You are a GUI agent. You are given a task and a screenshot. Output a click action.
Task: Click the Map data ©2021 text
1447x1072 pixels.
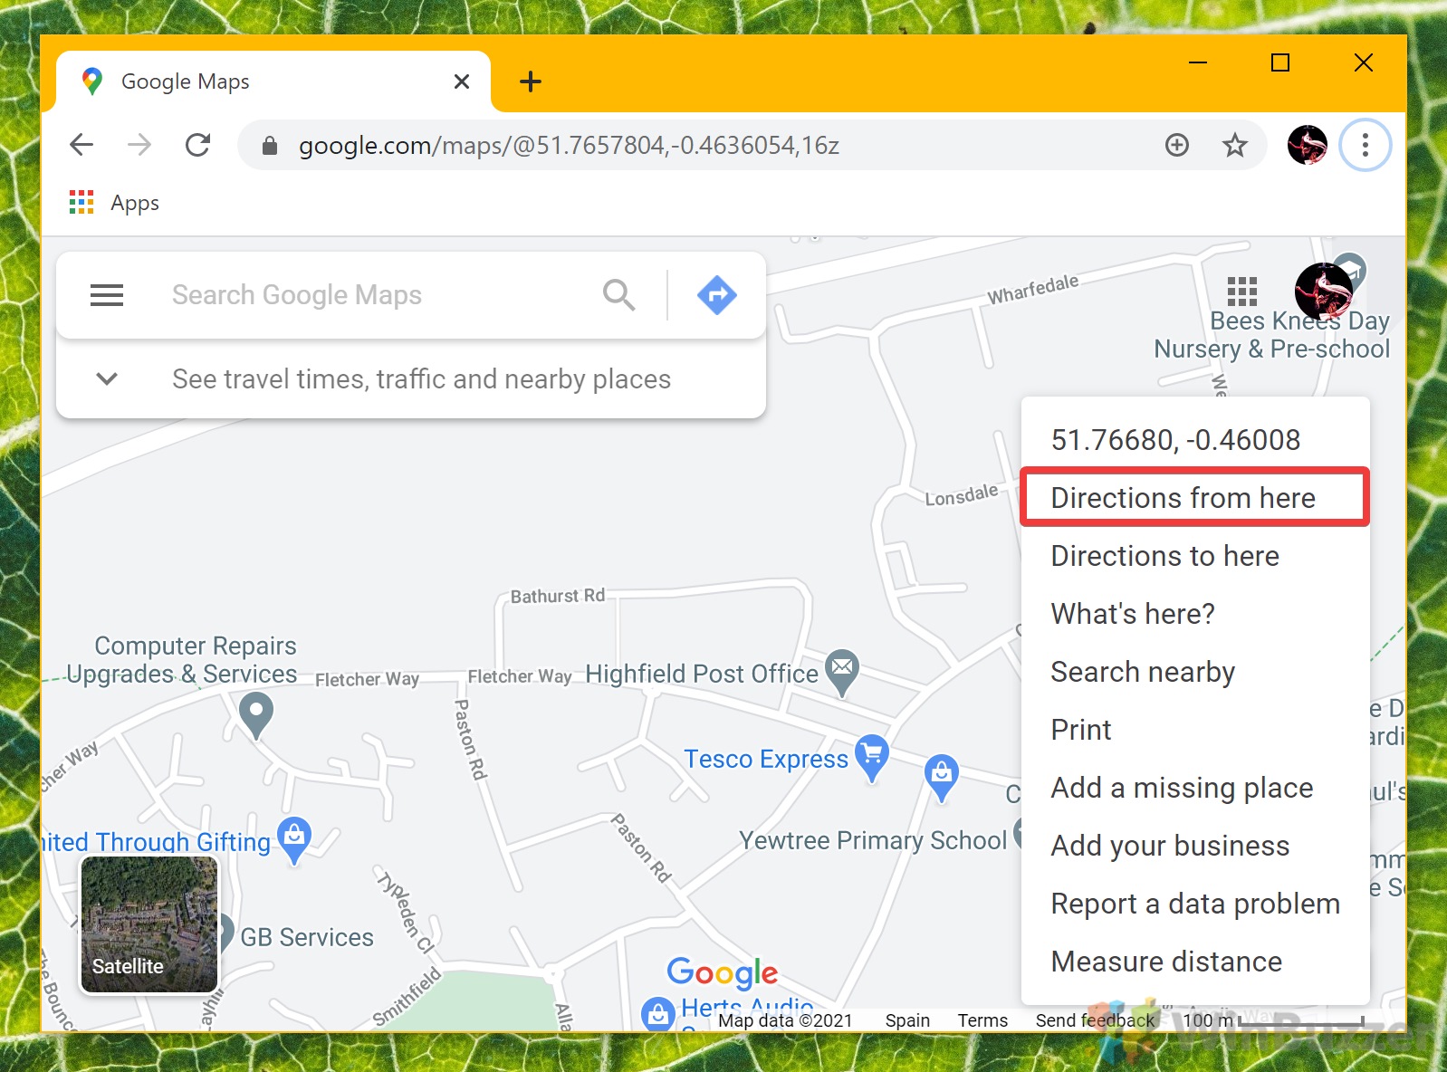(785, 1020)
